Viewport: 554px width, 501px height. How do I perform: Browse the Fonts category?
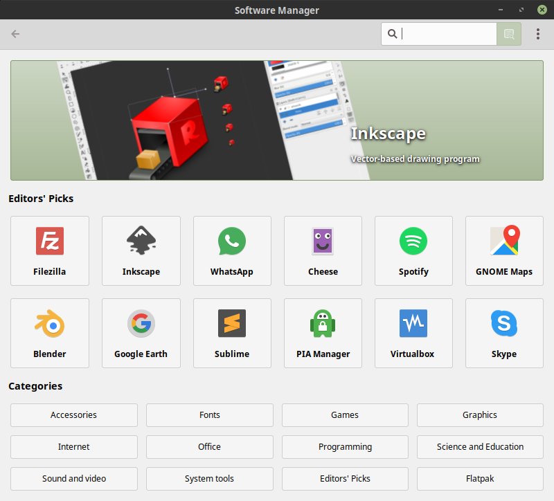[x=210, y=415]
